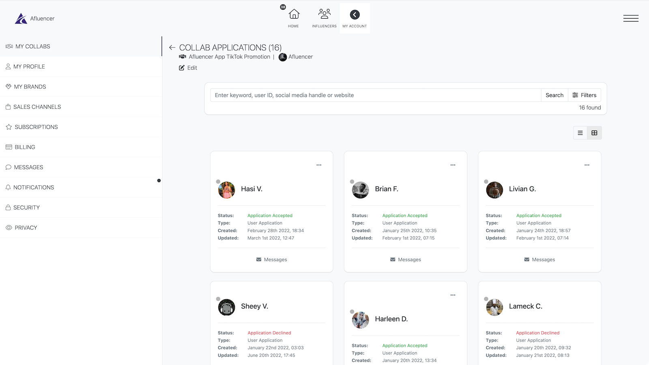Open Messages in sidebar

tap(81, 167)
